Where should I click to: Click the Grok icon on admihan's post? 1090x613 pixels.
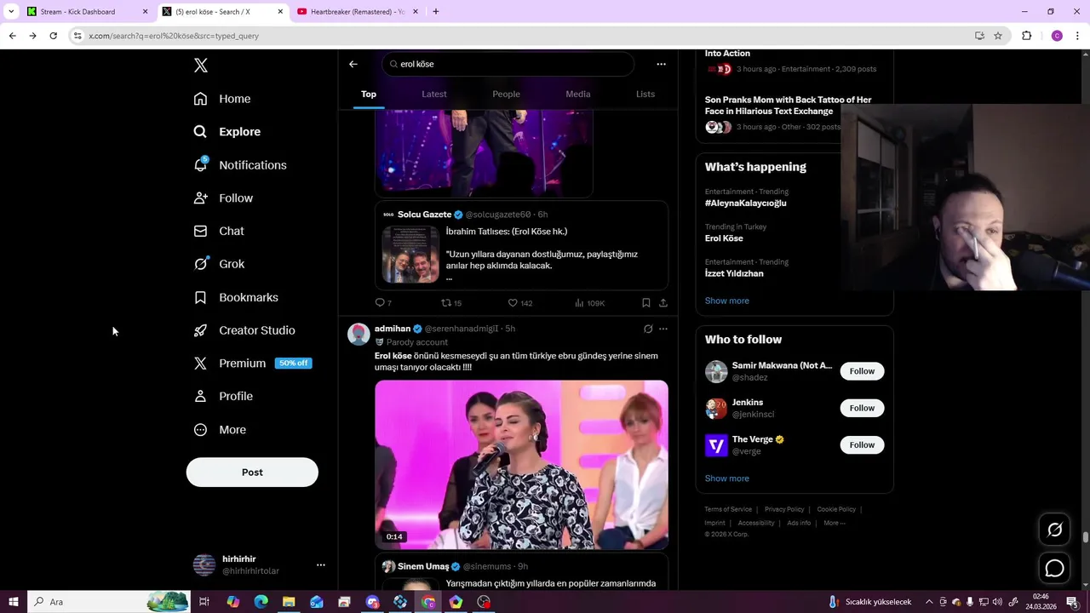(648, 329)
